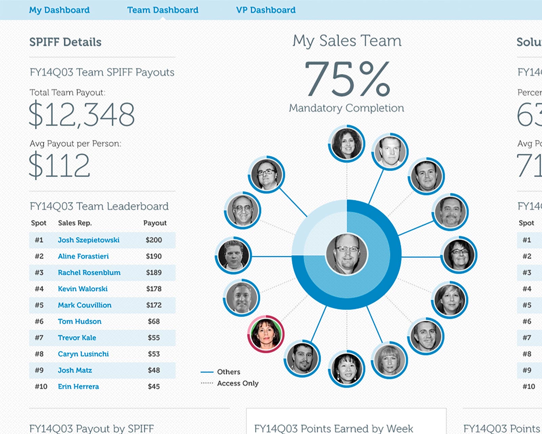The width and height of the screenshot is (542, 434).
Task: Select Erin Herrera sales rep link
Action: coord(78,387)
